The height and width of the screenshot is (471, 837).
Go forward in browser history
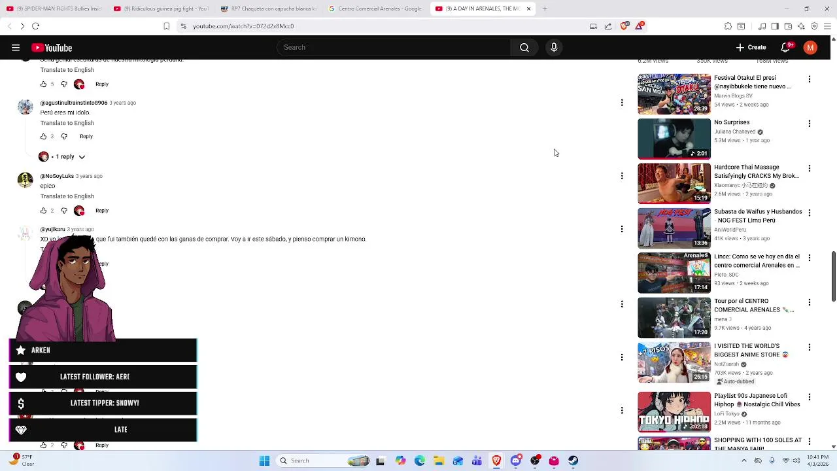[x=22, y=26]
